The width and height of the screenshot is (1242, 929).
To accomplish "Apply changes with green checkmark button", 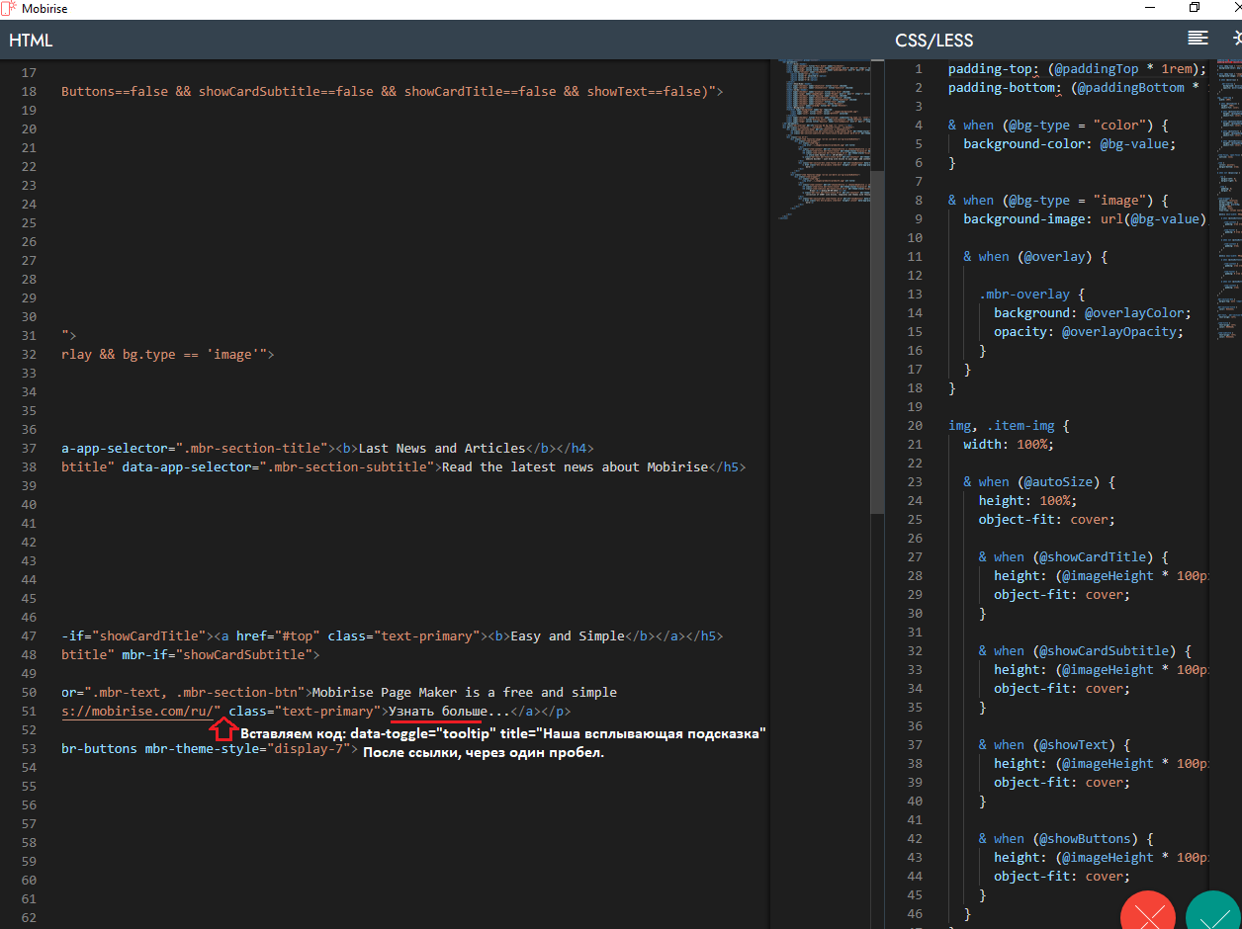I will (1212, 913).
